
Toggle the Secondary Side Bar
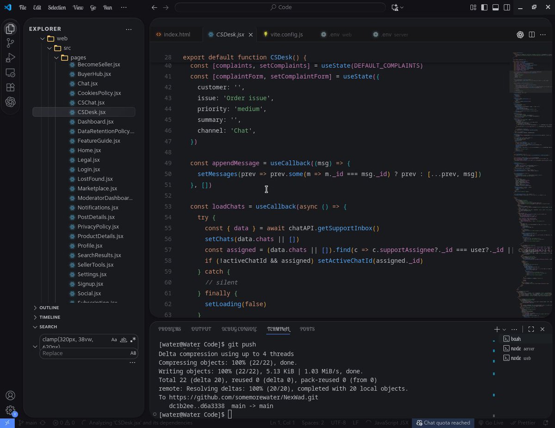506,7
